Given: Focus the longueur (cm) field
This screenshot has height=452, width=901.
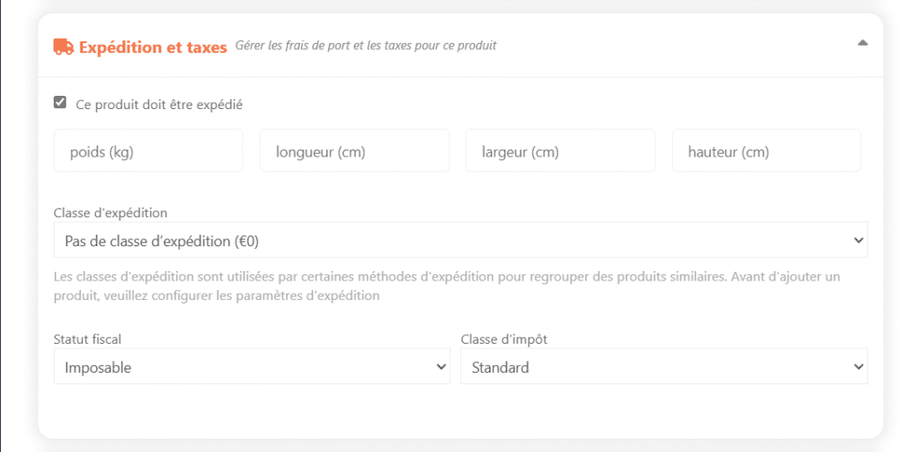Looking at the screenshot, I should pyautogui.click(x=354, y=150).
